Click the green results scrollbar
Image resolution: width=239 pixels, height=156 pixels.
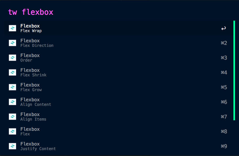pyautogui.click(x=234, y=70)
